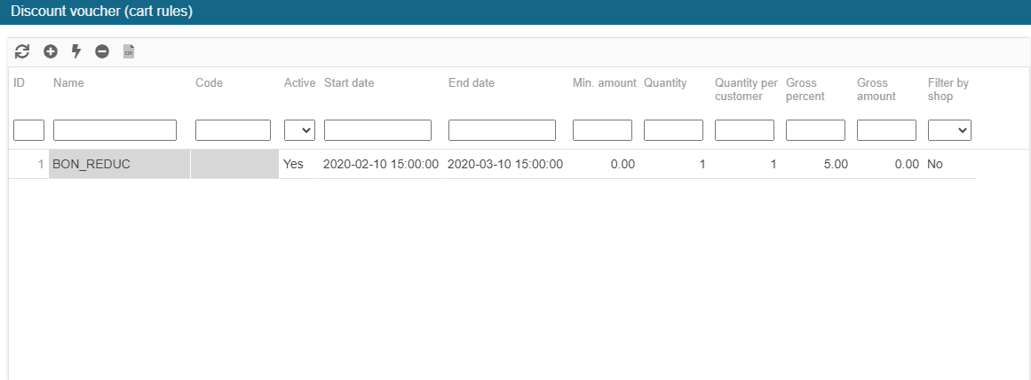Screen dimensions: 1031x380
Task: Delete voucher using the minus icon
Action: click(x=102, y=52)
